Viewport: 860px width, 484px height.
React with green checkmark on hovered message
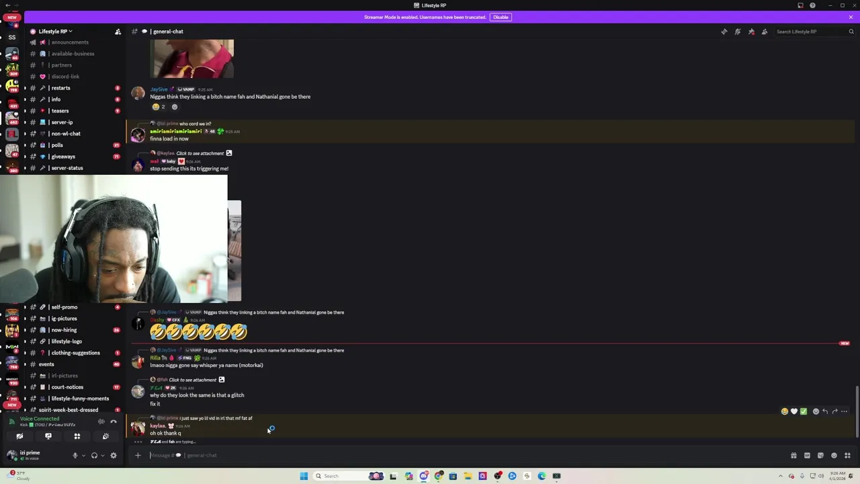pos(803,411)
